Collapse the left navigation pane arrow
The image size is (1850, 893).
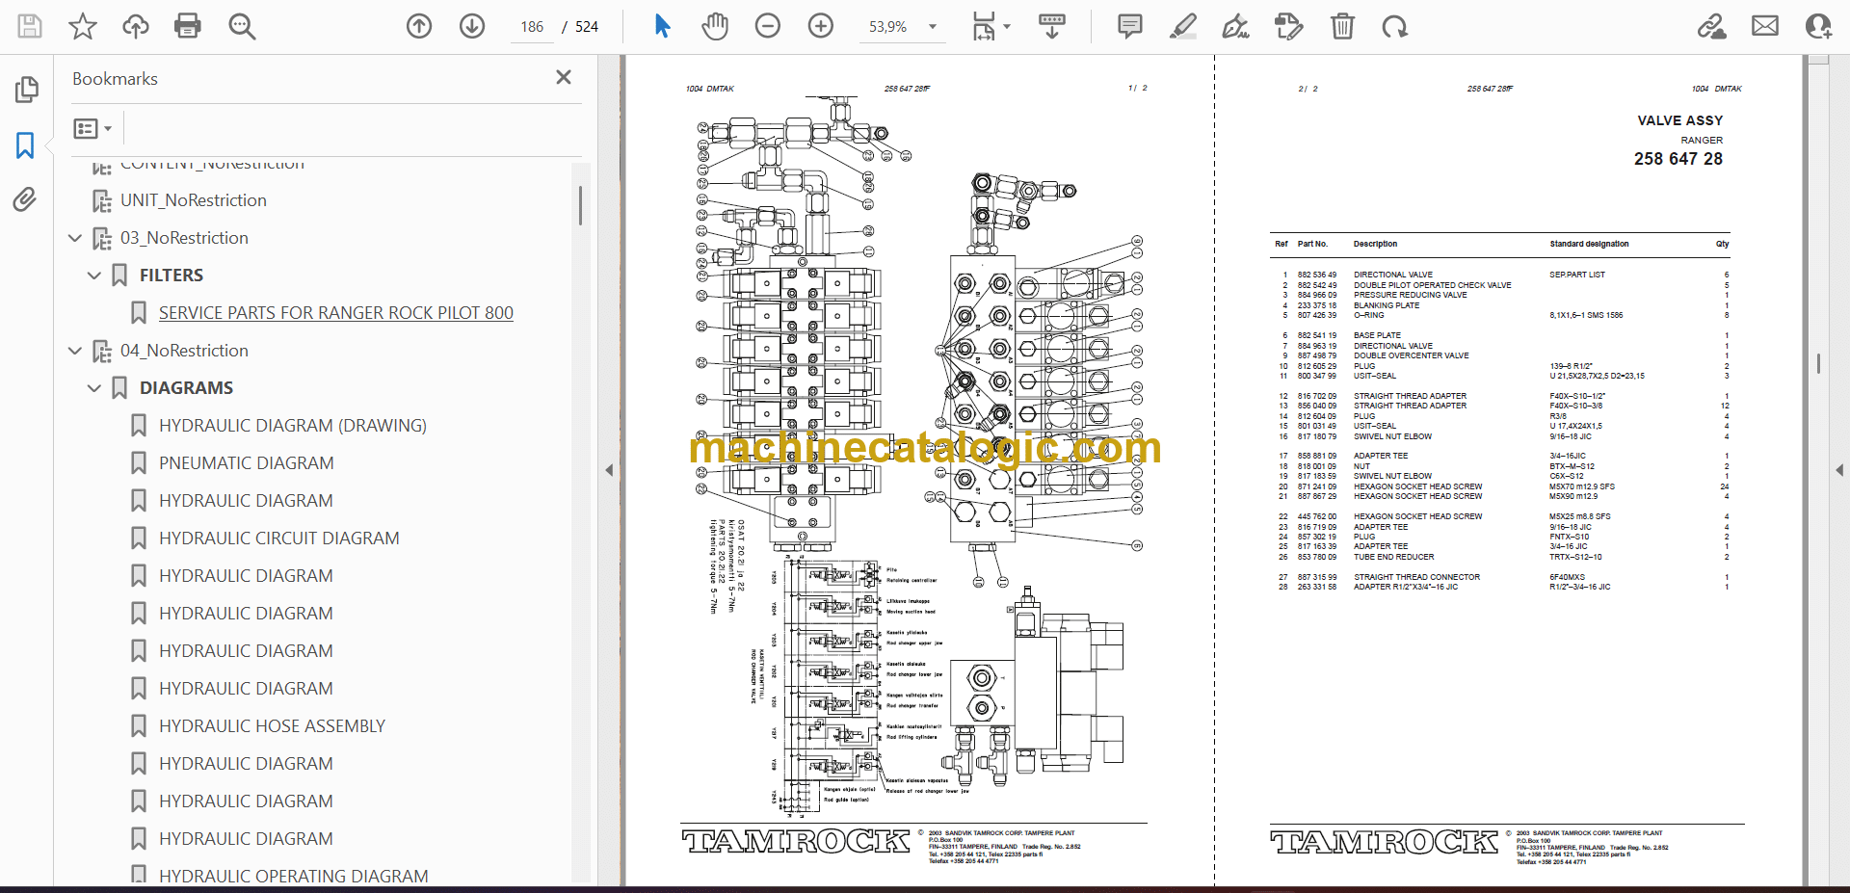[609, 470]
